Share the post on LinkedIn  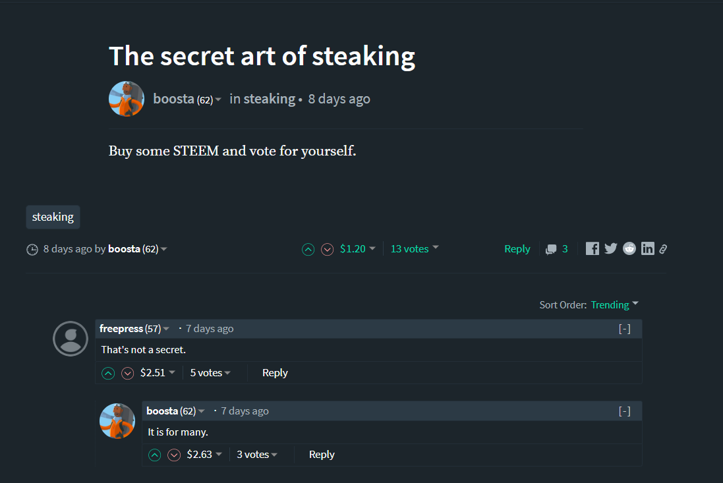tap(648, 248)
